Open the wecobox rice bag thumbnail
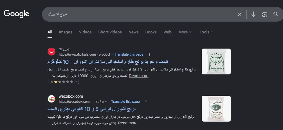The width and height of the screenshot is (283, 130). [x=216, y=109]
